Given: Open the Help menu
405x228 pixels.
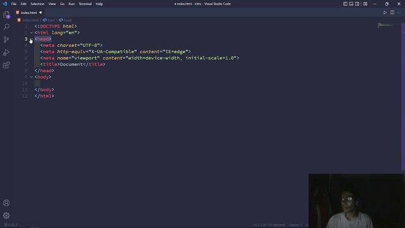Looking at the screenshot, I should coord(99,4).
